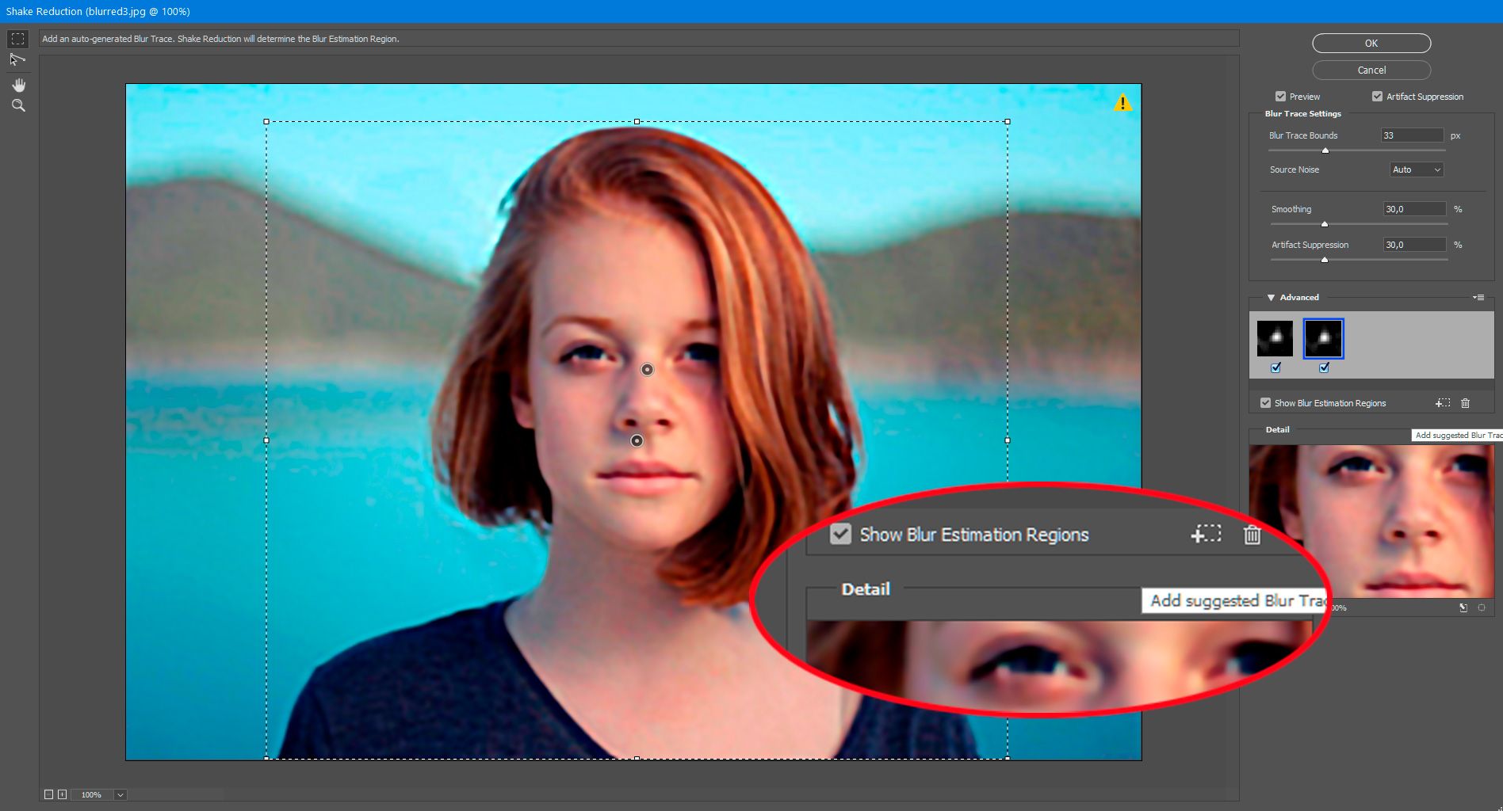
Task: Toggle the Preview checkbox
Action: click(x=1281, y=96)
